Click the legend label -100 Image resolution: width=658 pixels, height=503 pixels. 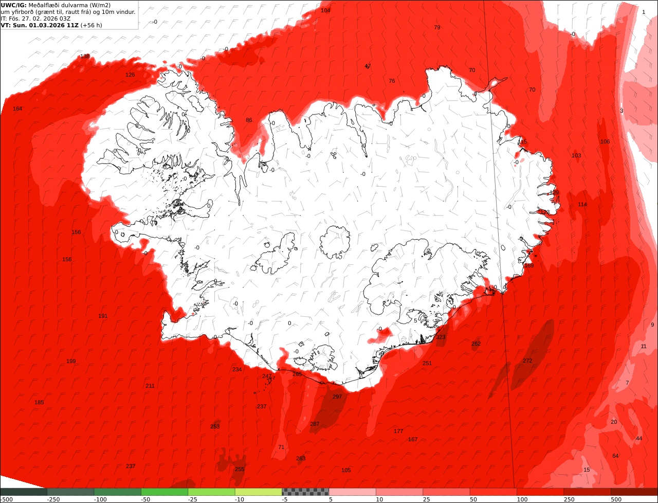[x=101, y=499]
